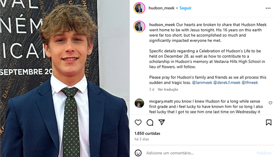This screenshot has height=157, width=274.
Task: Save the post with bookmark icon
Action: (269, 123)
